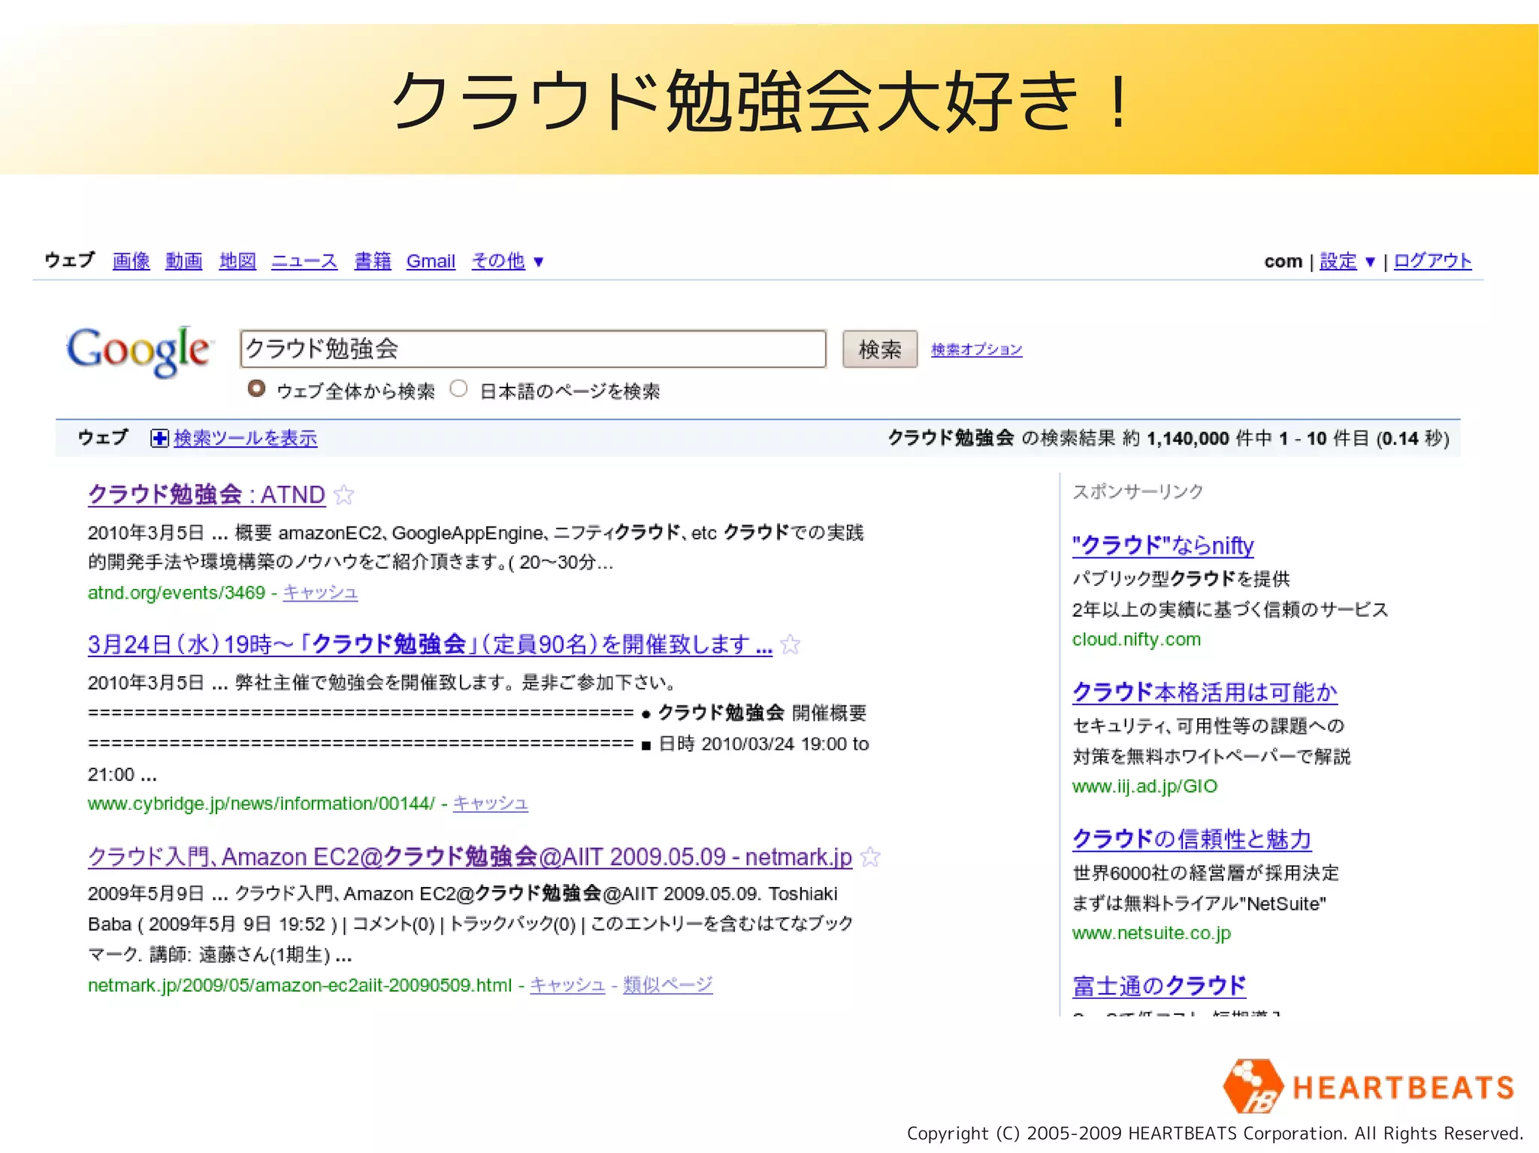
Task: Open クラウド本格活用は可能か sponsored link
Action: (x=1205, y=692)
